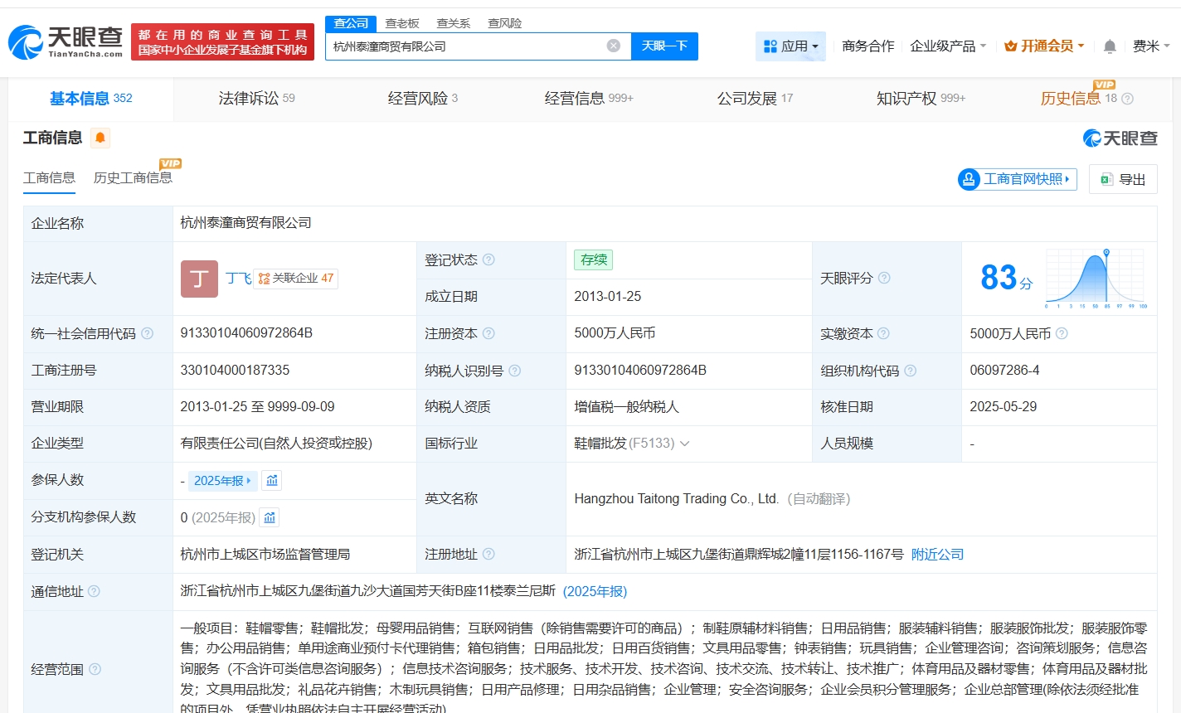Click the 成立日期 value 2013-01-25
The image size is (1181, 713).
(x=607, y=297)
